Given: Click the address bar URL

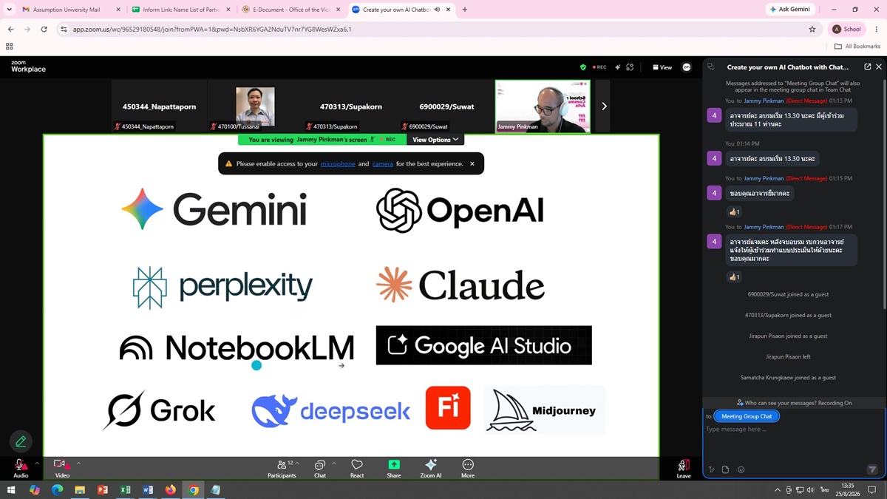Looking at the screenshot, I should click(x=212, y=30).
